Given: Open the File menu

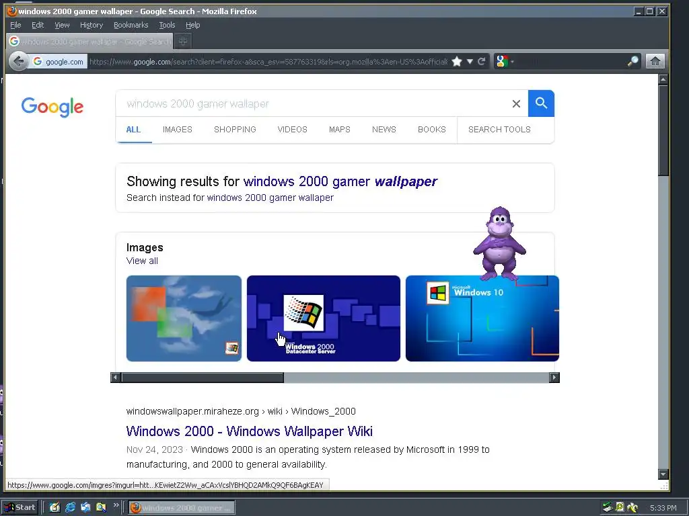Looking at the screenshot, I should coord(15,25).
